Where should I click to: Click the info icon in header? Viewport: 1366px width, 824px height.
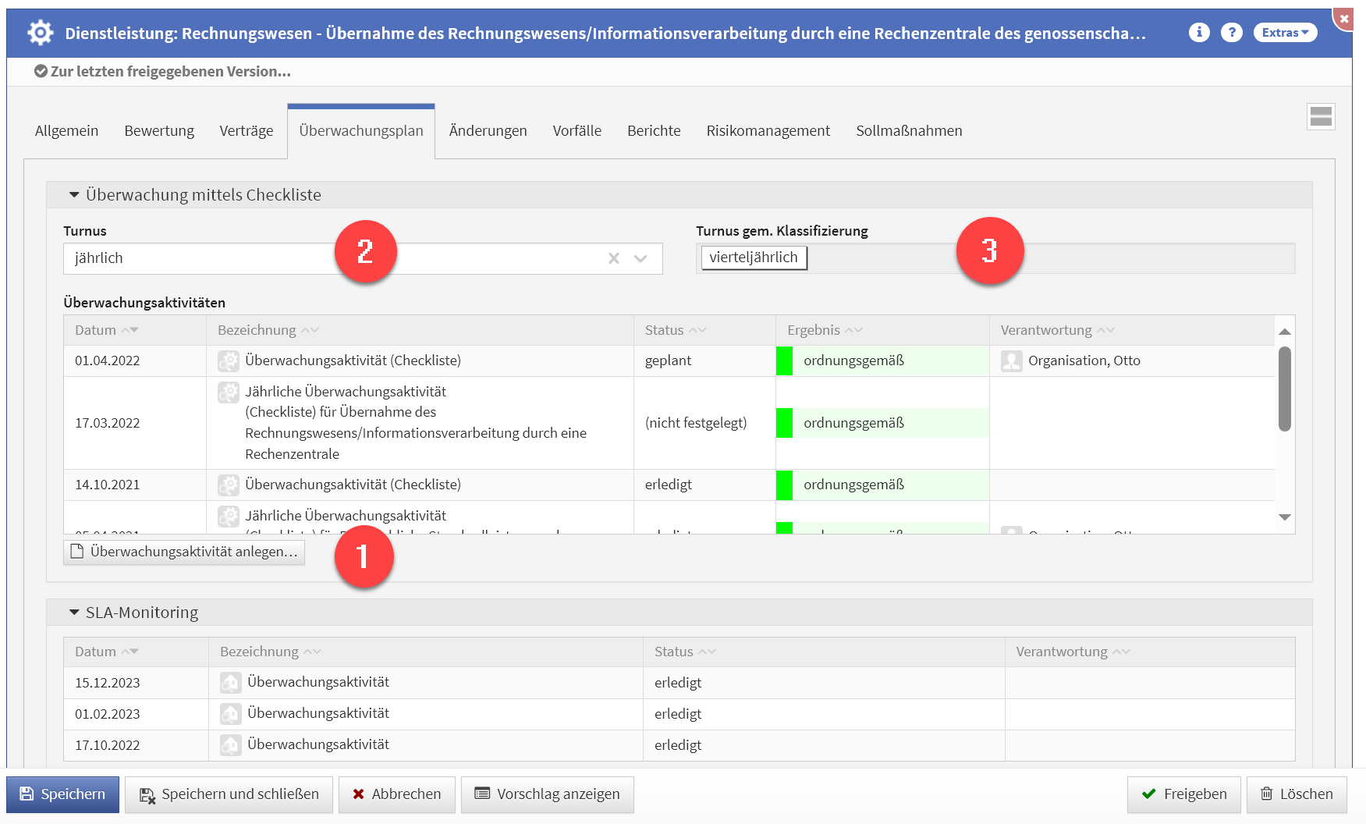[1199, 32]
